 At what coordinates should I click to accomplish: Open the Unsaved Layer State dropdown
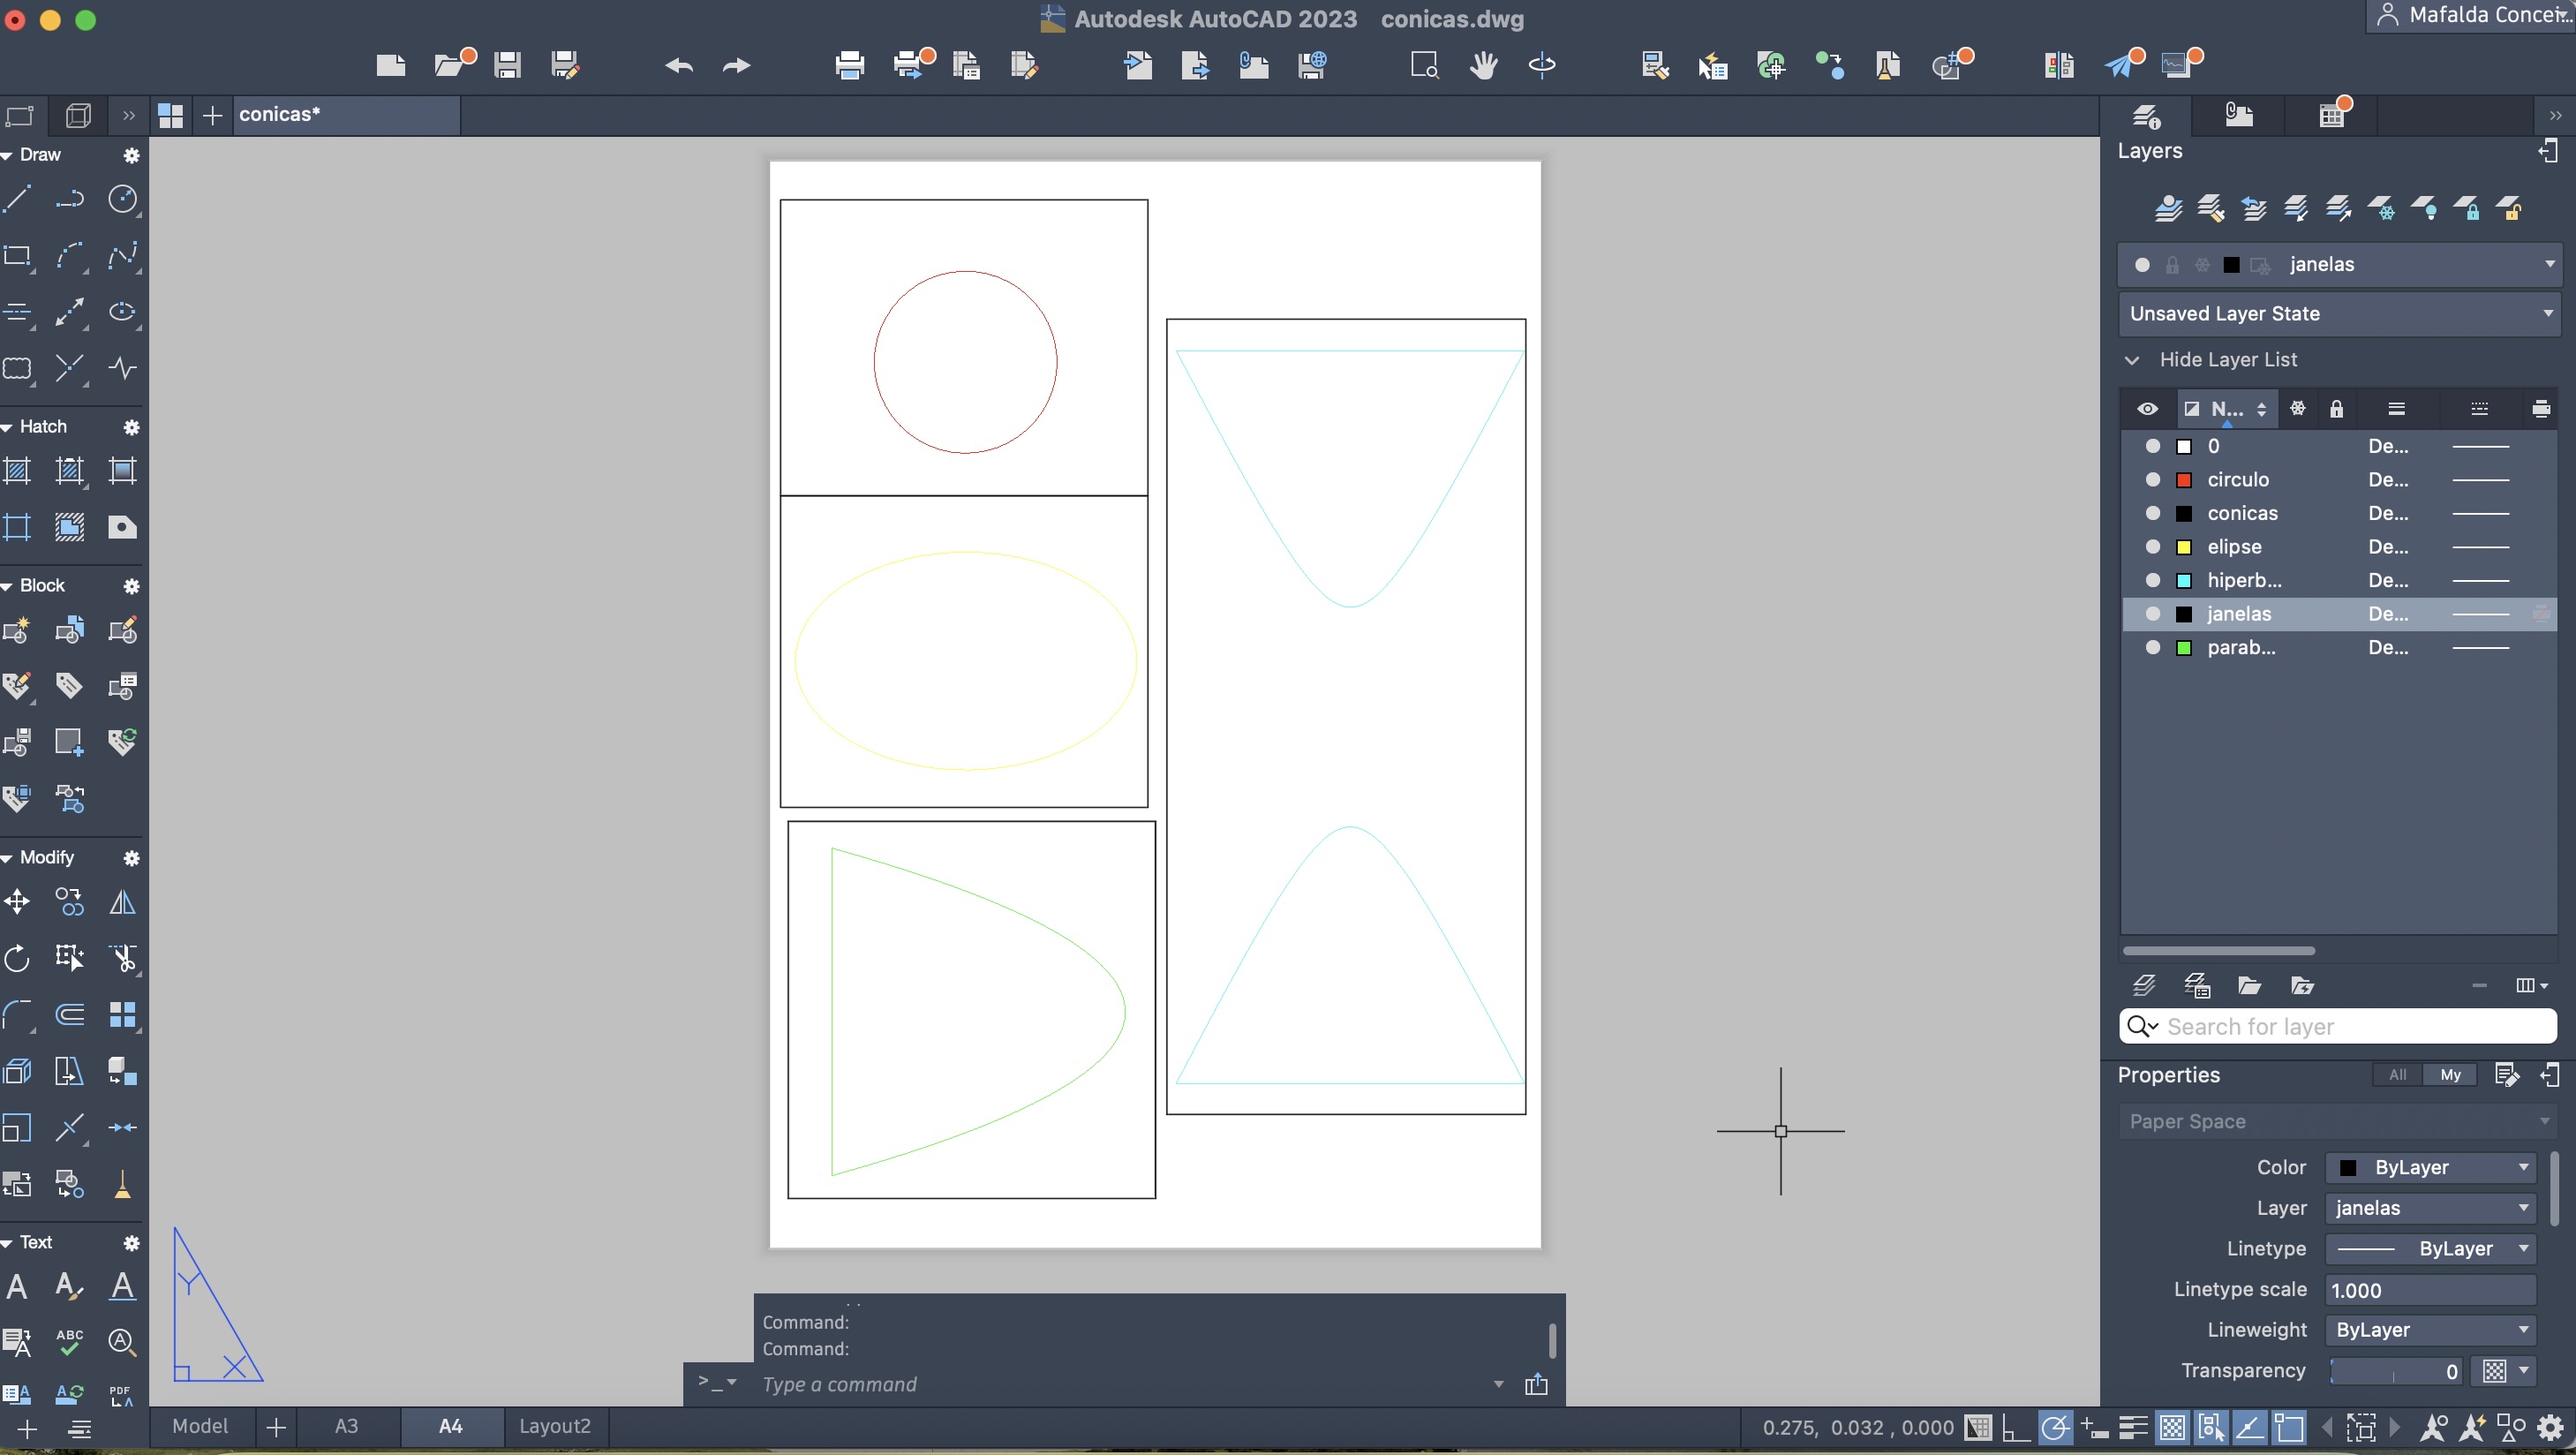(x=2549, y=313)
